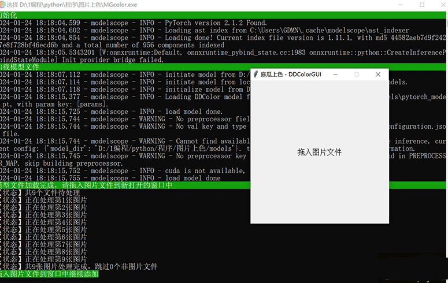Click the 麻瓜上色 - DDColorGUI window title

pos(290,75)
